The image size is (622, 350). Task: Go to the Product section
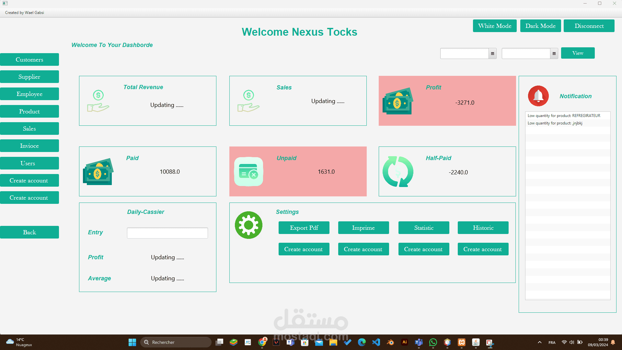coord(29,111)
